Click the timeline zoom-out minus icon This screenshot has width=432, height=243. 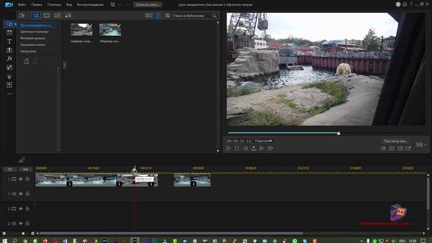click(4, 234)
